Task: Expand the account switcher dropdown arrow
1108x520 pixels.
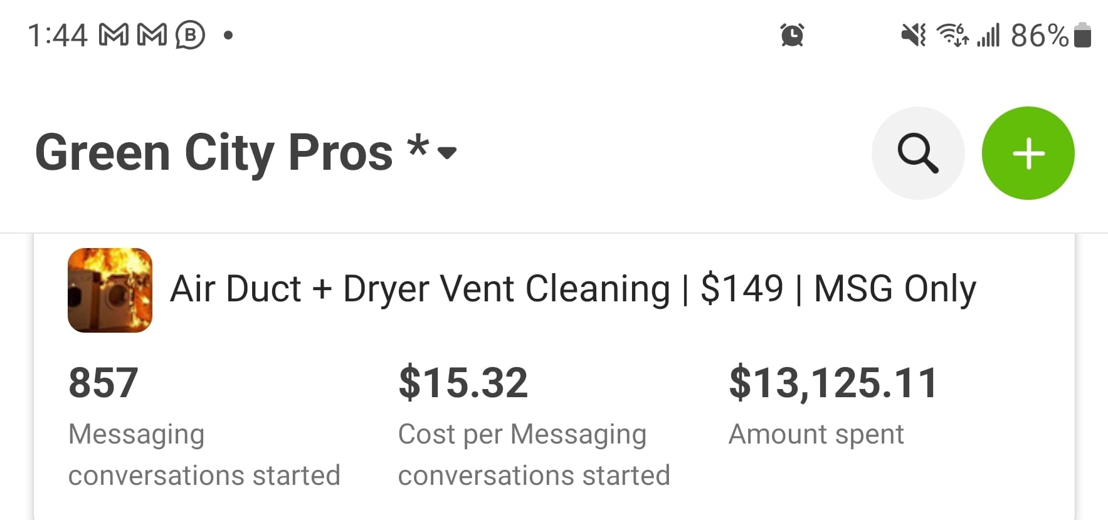Action: coord(447,153)
